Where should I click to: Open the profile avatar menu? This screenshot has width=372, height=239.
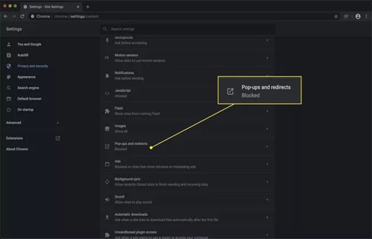pyautogui.click(x=358, y=16)
